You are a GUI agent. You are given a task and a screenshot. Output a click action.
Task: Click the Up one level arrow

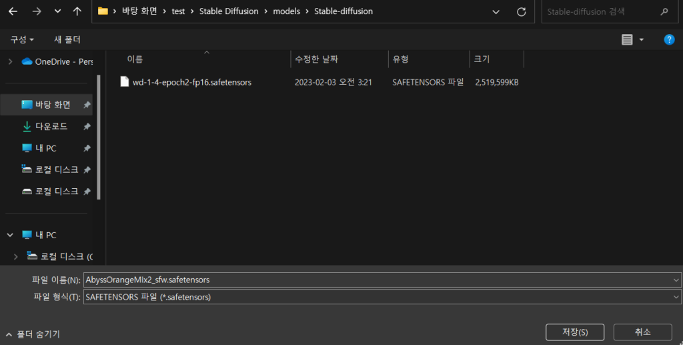pos(77,11)
